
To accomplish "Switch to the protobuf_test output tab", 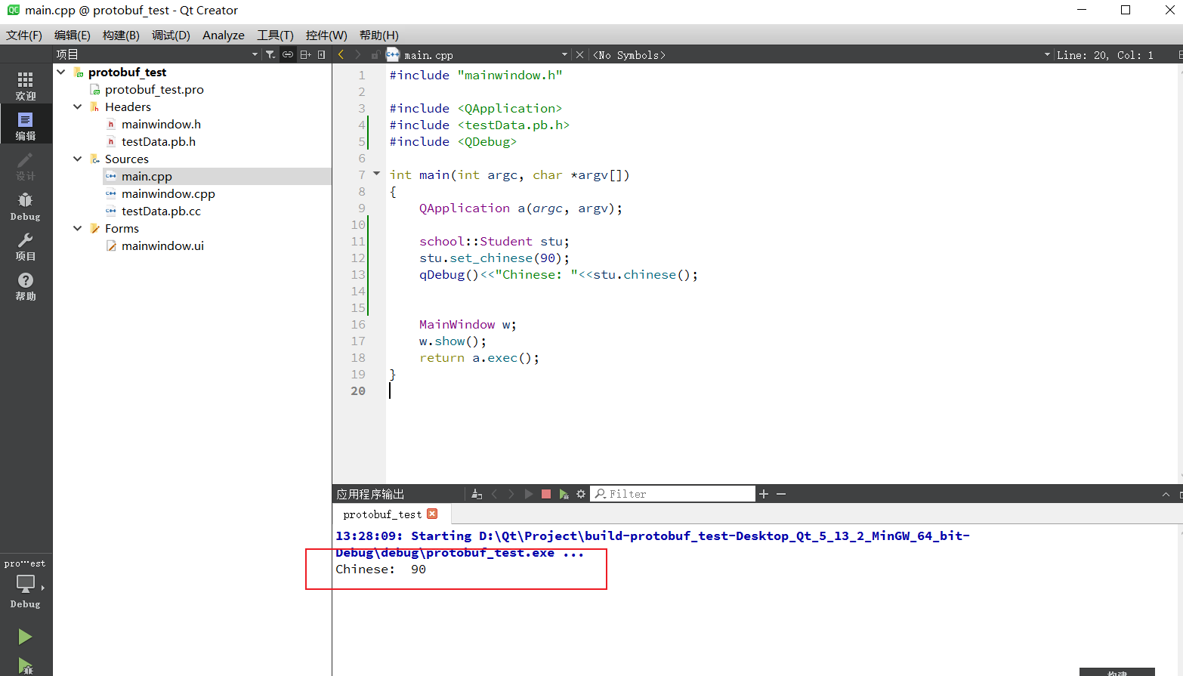I will tap(384, 514).
